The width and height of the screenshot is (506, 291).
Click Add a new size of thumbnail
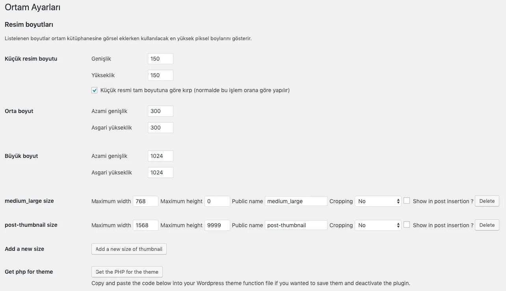[129, 249]
